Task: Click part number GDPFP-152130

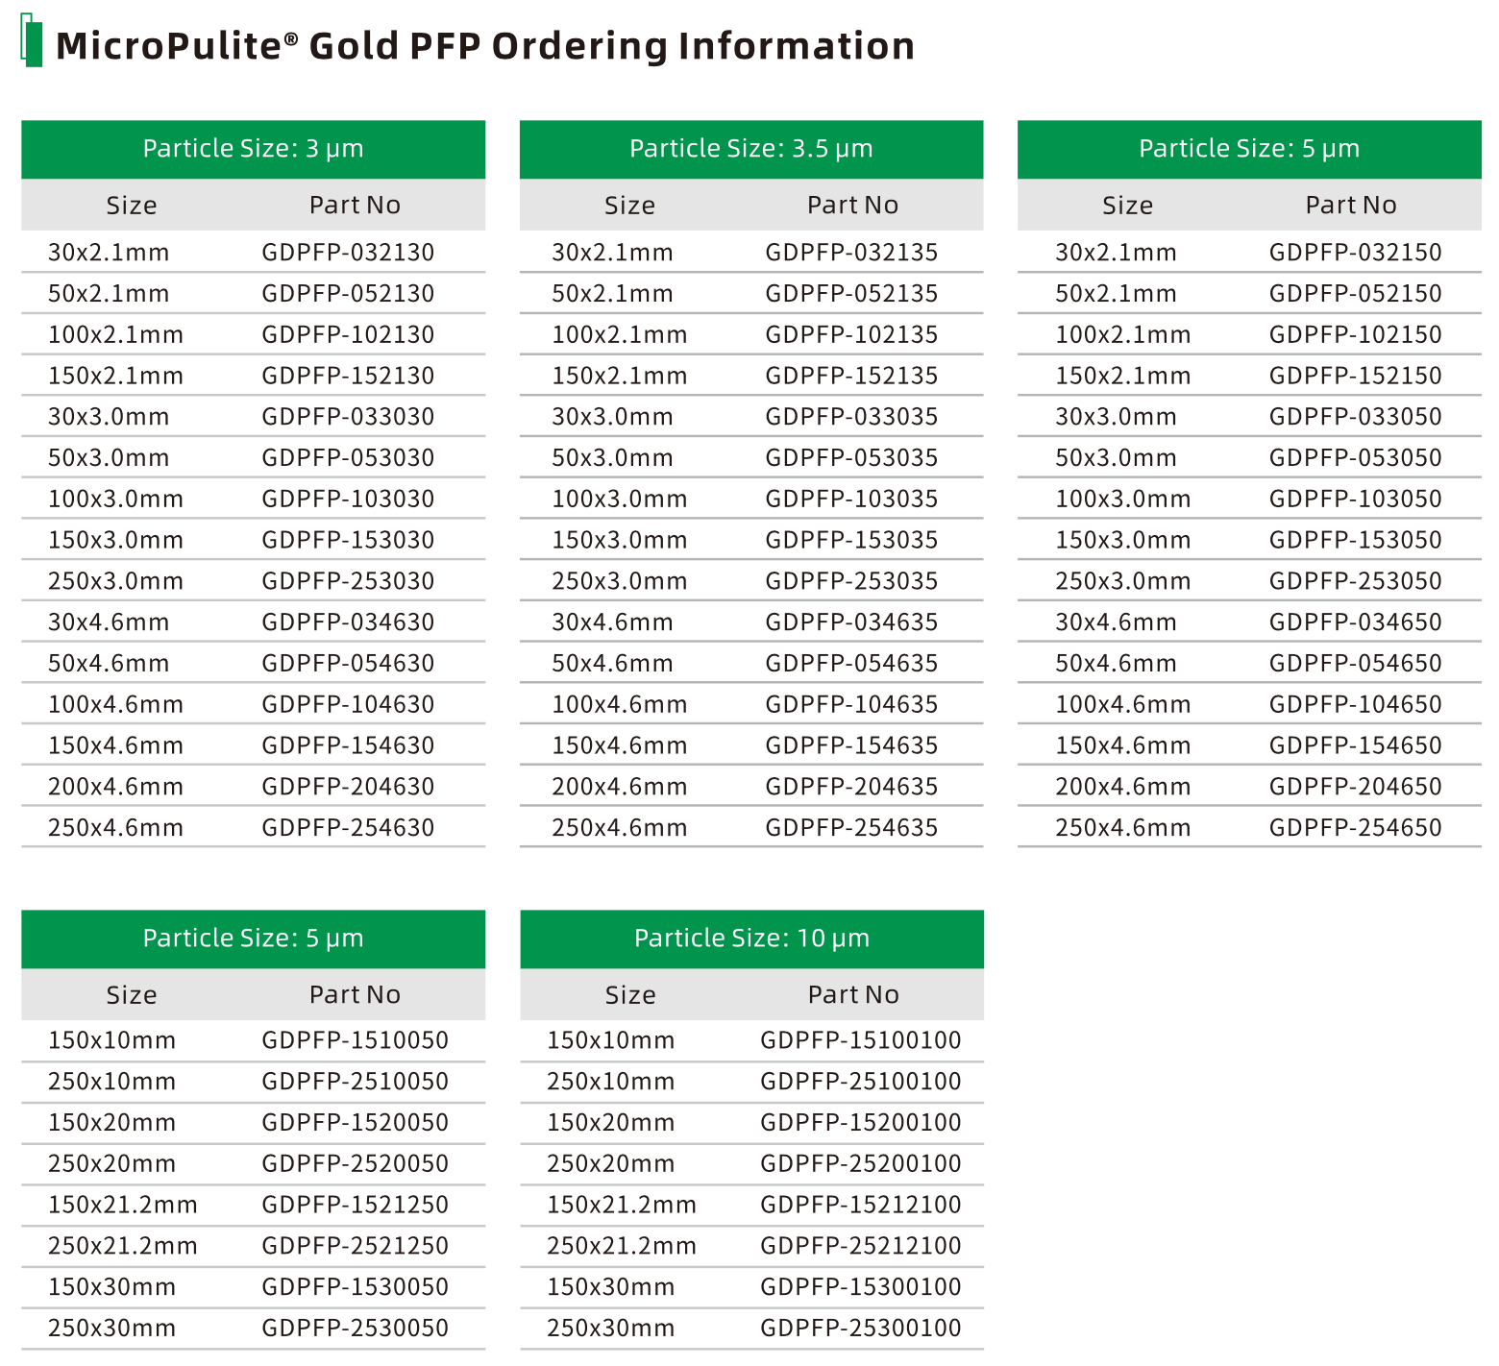Action: (348, 377)
